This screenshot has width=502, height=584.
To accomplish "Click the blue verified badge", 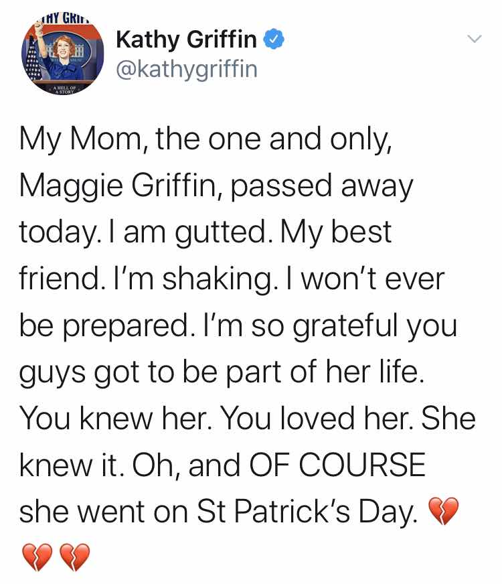I will click(x=274, y=39).
